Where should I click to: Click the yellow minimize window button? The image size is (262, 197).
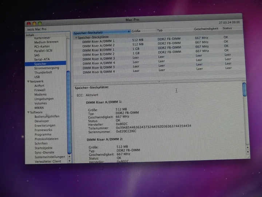tap(34, 23)
